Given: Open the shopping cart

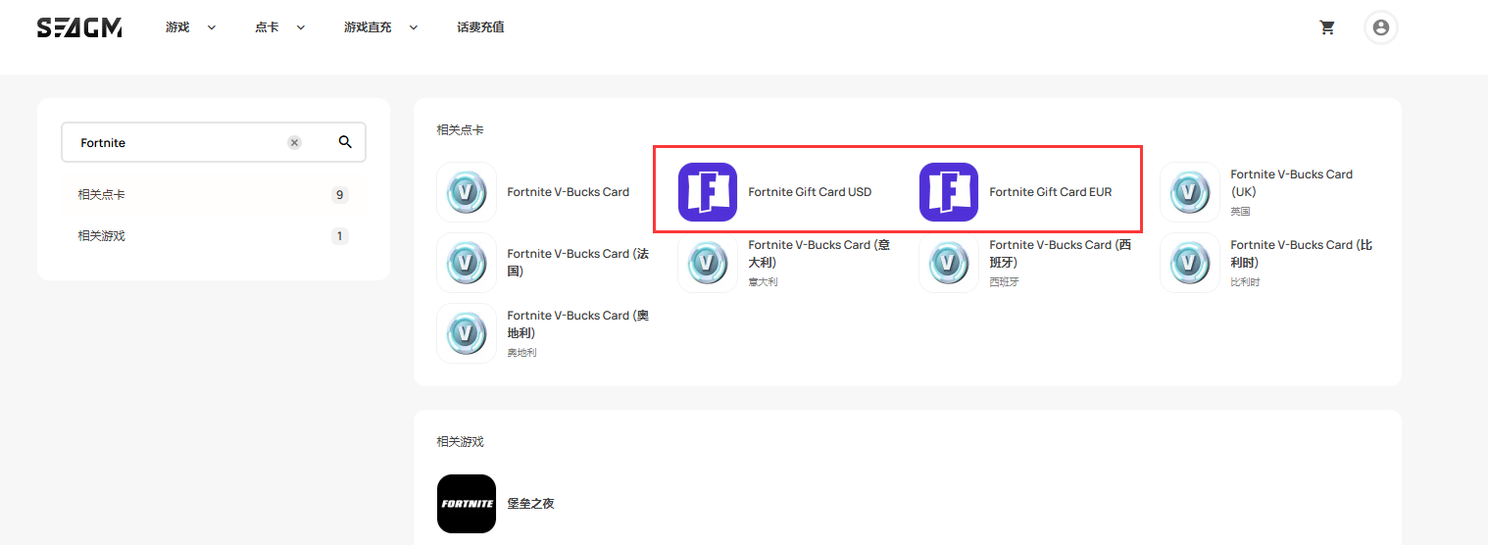Looking at the screenshot, I should (x=1327, y=27).
